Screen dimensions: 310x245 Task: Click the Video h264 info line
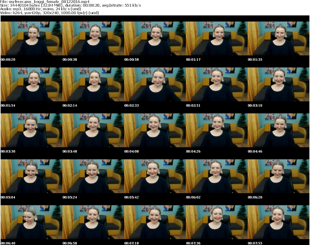[x=49, y=13]
